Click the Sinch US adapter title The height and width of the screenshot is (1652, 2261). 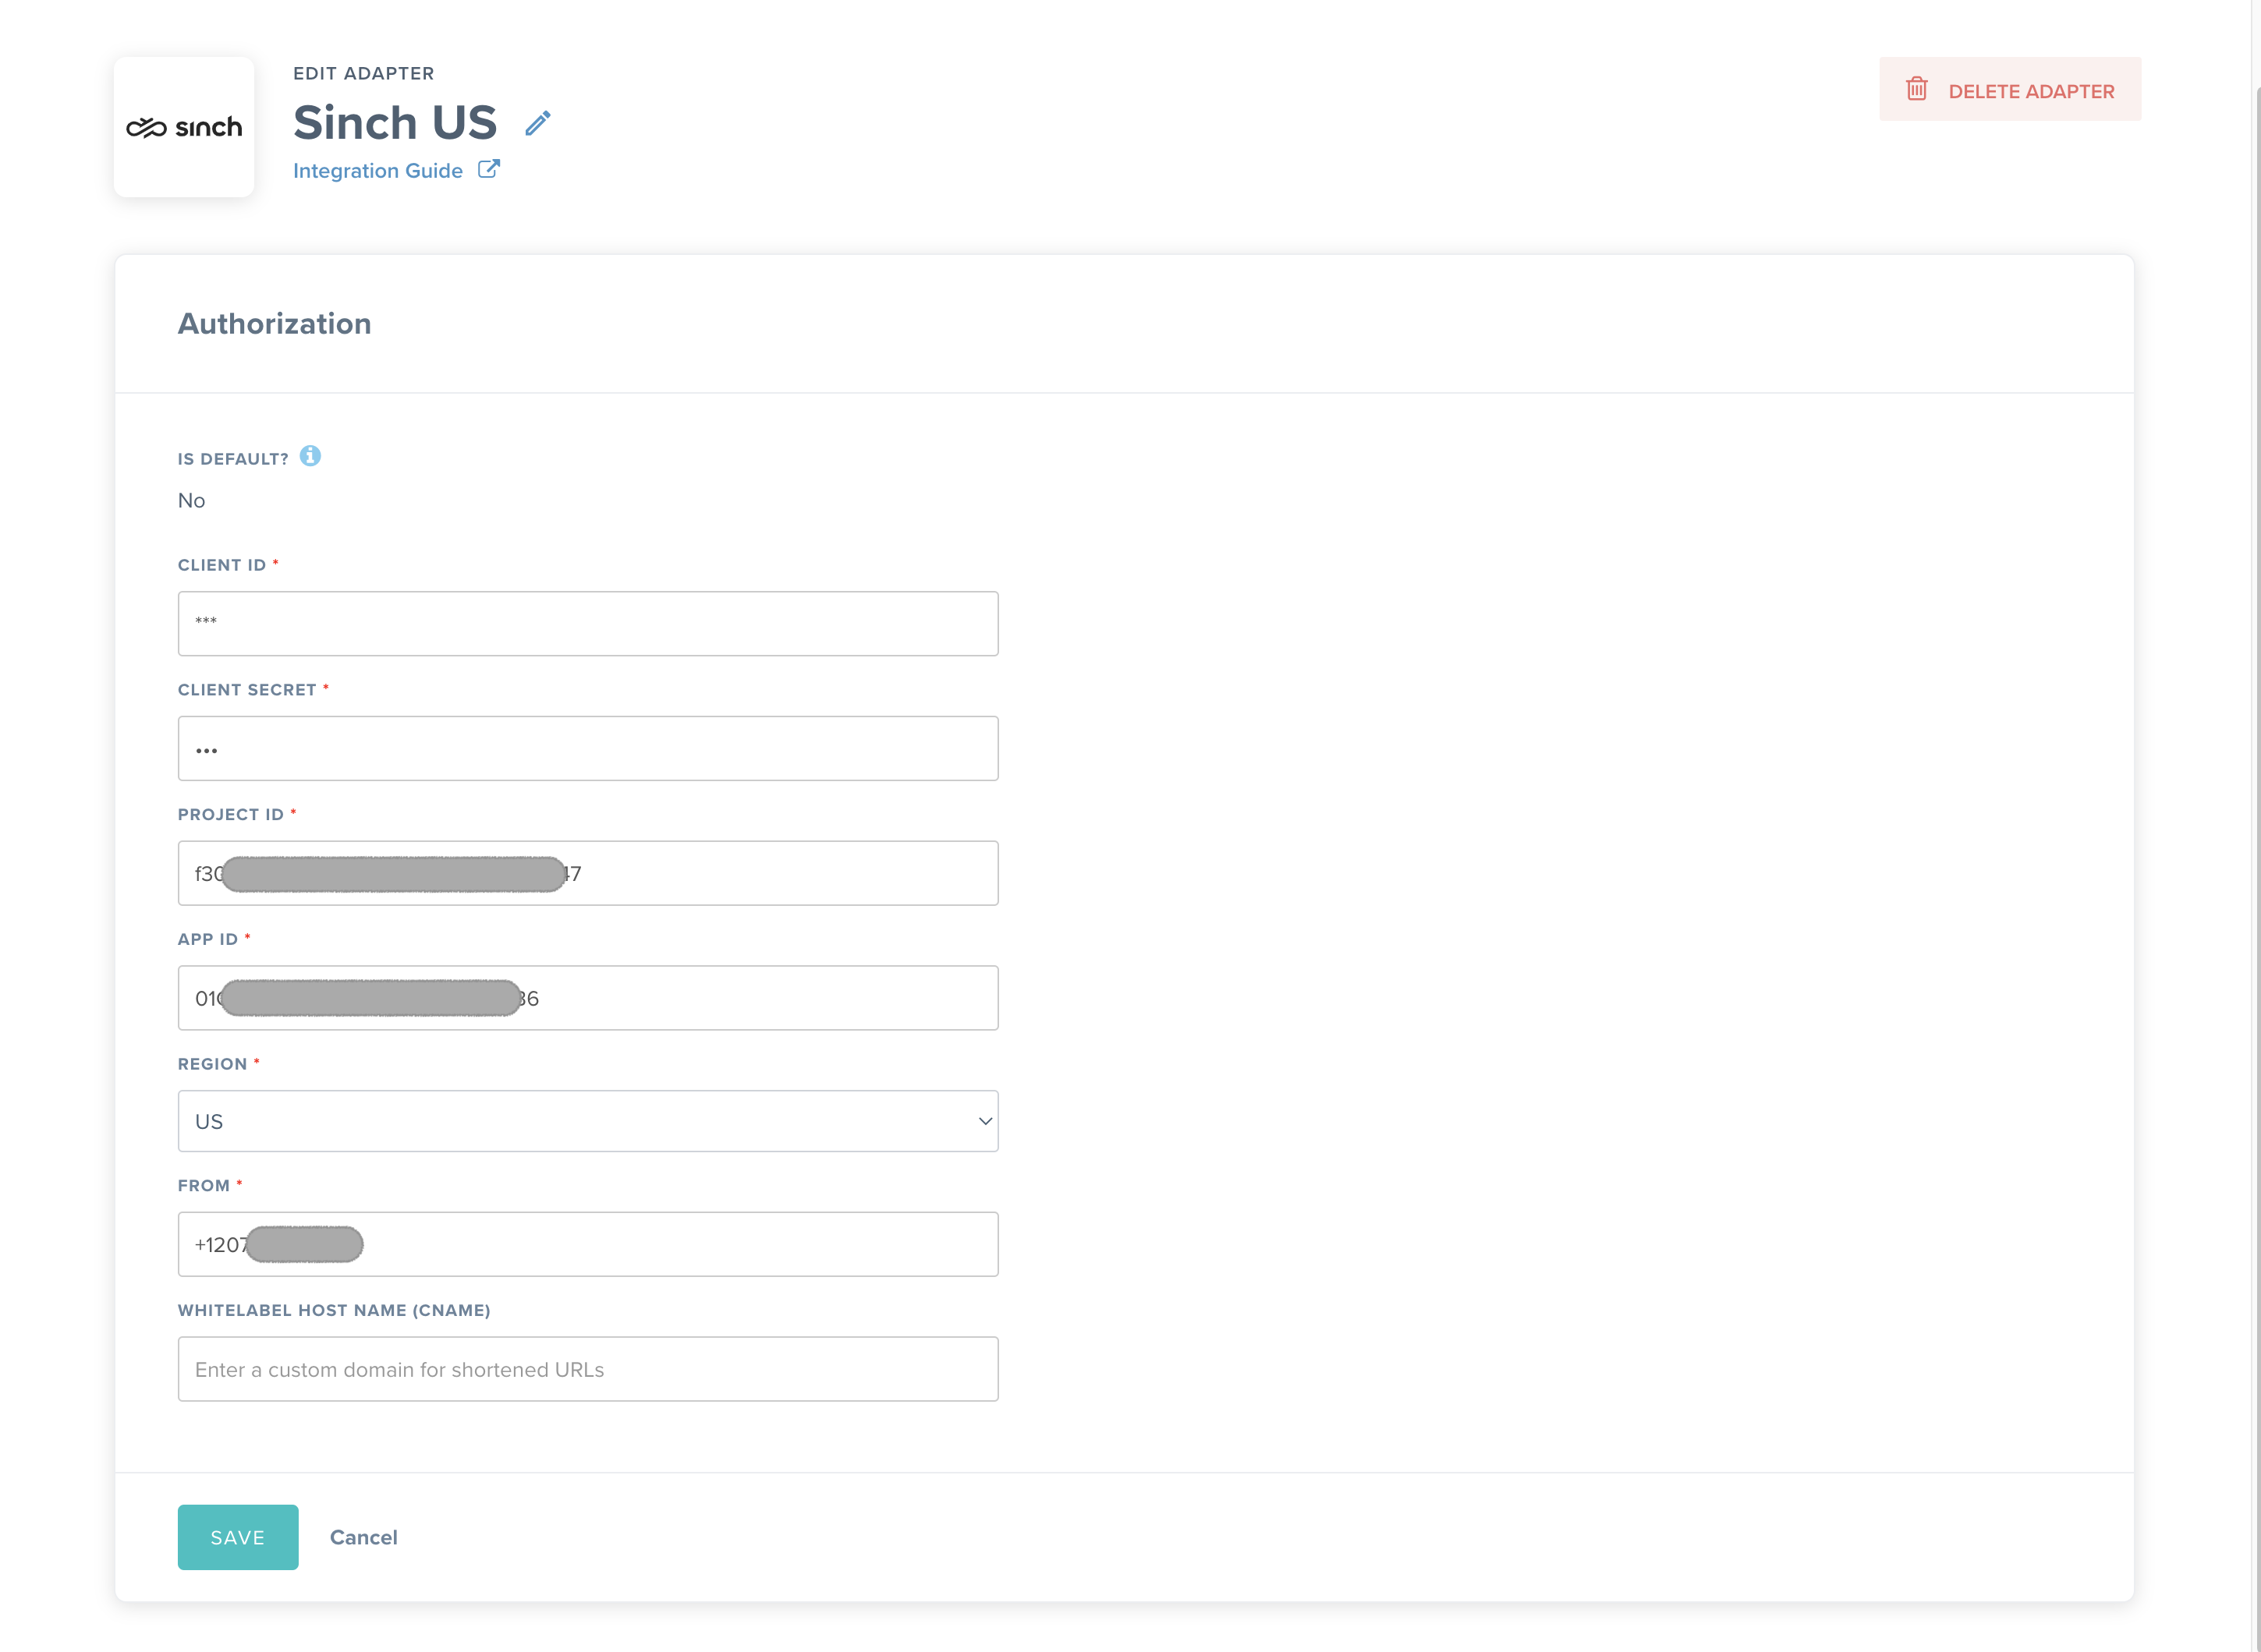click(394, 123)
